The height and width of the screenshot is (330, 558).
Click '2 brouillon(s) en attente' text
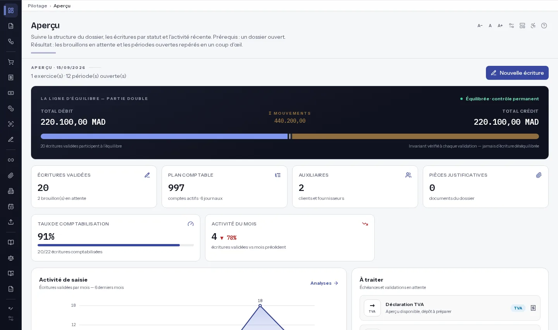pyautogui.click(x=62, y=198)
